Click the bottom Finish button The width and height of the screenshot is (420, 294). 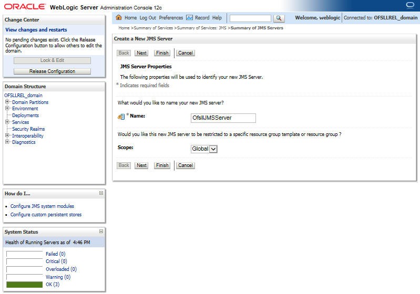click(162, 165)
